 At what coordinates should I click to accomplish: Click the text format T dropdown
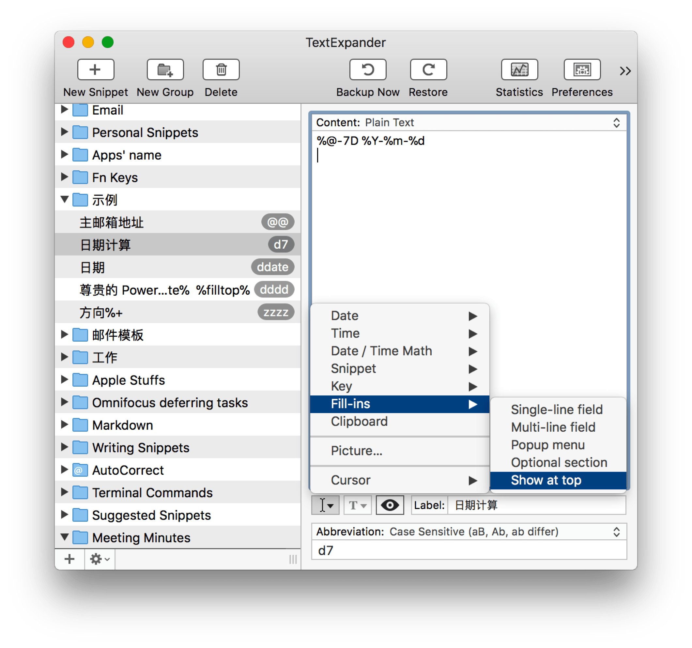[357, 505]
